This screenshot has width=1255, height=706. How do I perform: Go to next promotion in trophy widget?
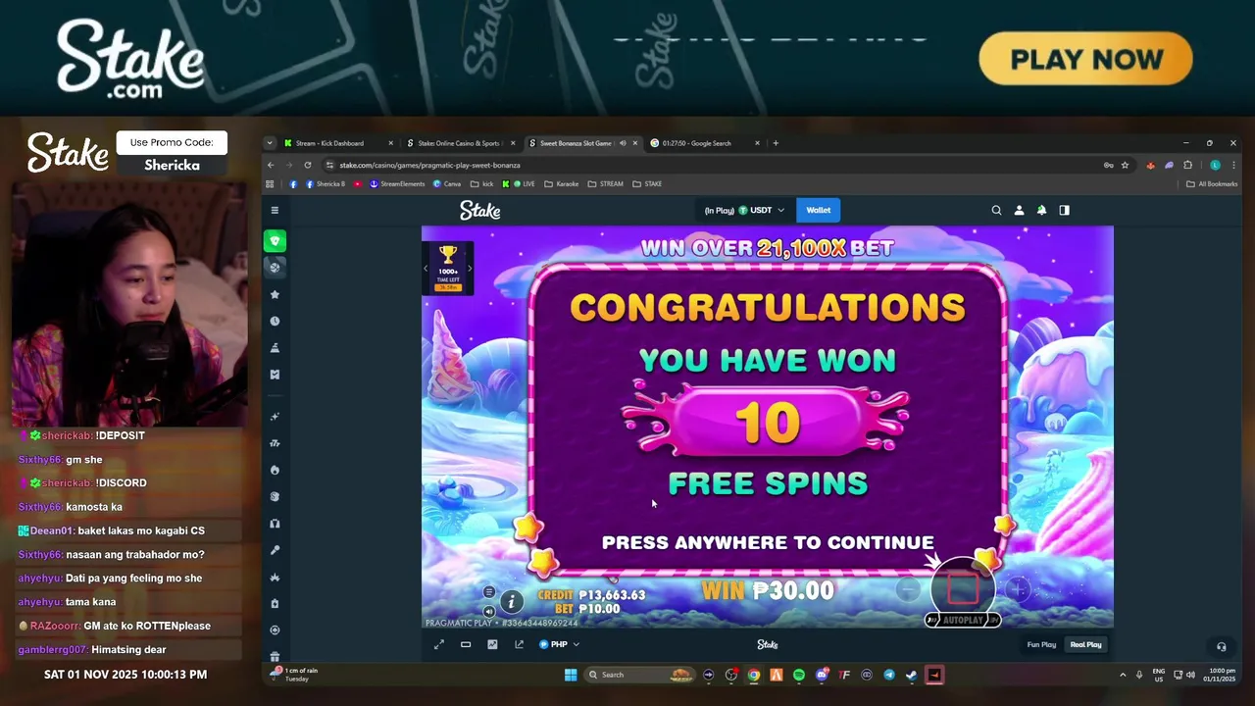point(470,268)
